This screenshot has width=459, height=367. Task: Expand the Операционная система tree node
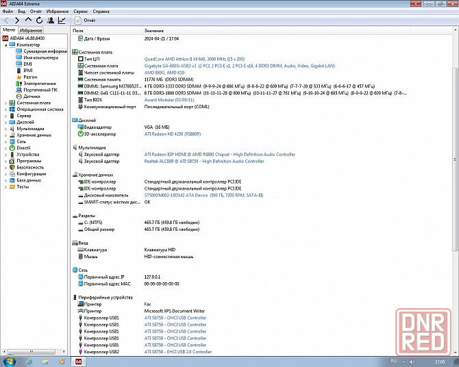5,110
